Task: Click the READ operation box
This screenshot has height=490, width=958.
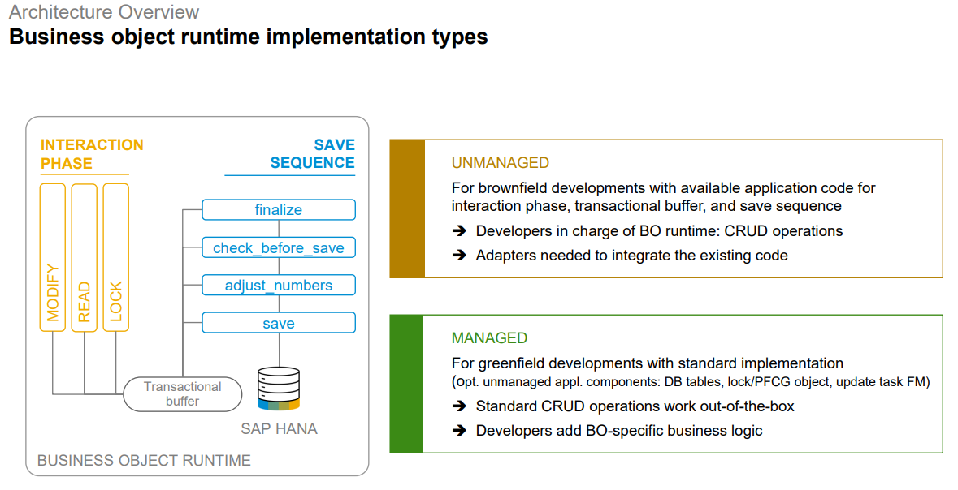Action: pos(84,256)
